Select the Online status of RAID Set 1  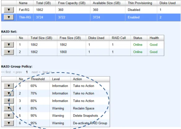tap(138, 45)
